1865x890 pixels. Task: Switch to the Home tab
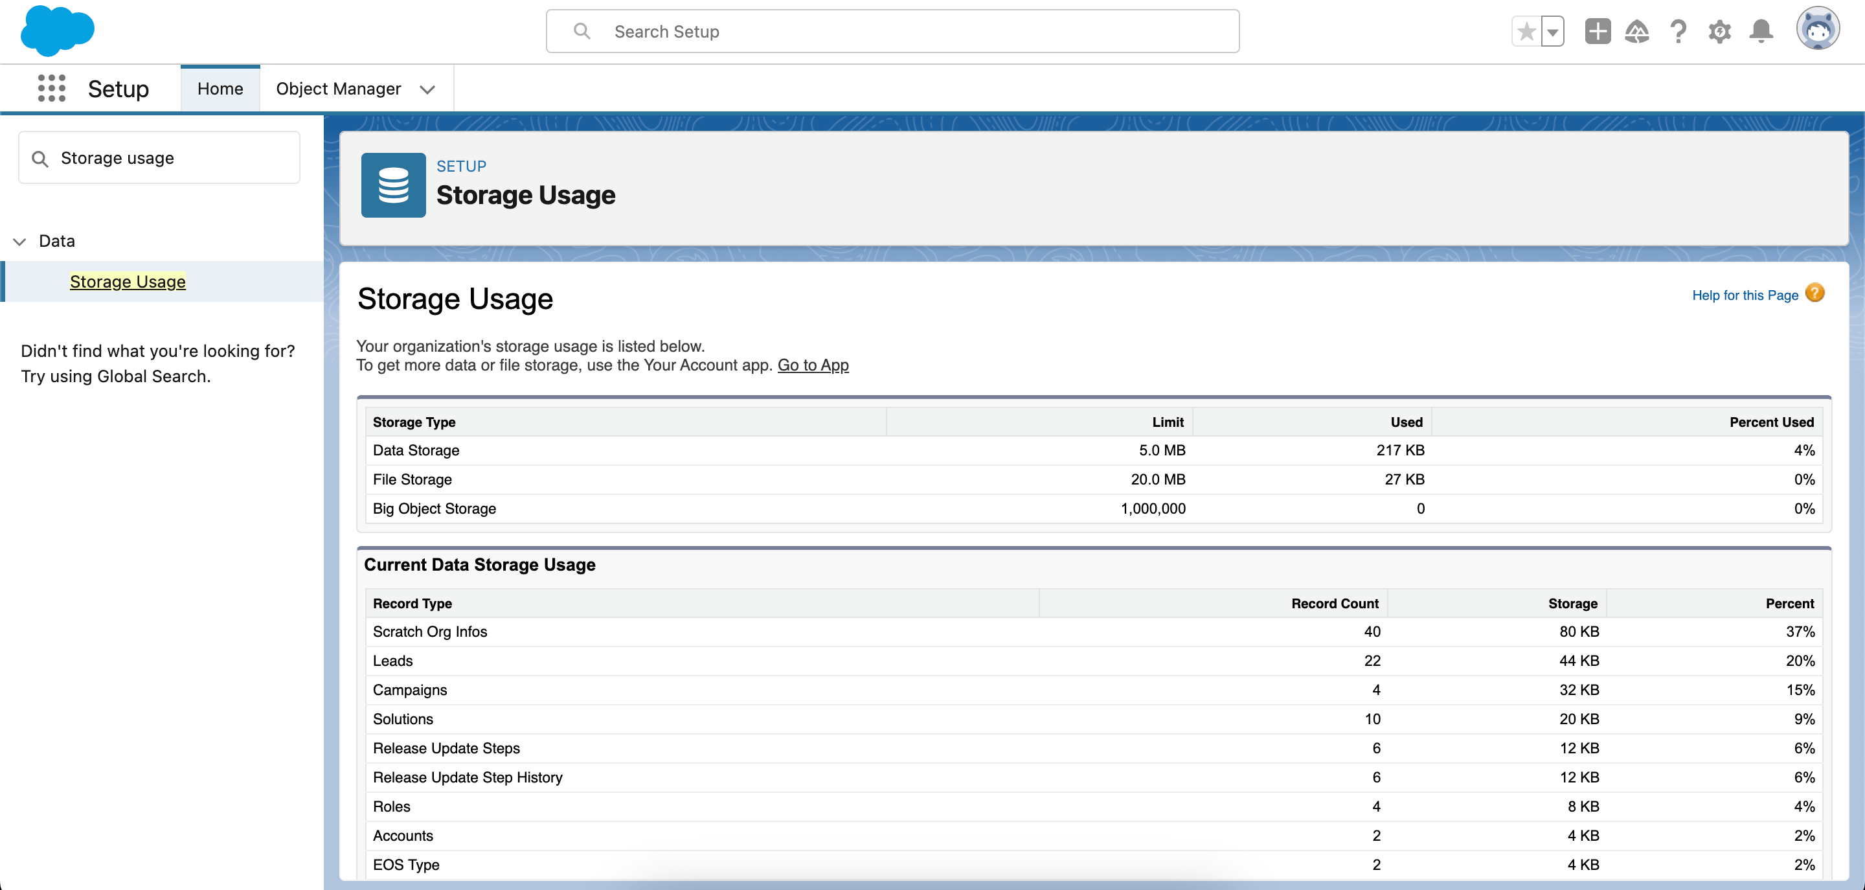220,88
